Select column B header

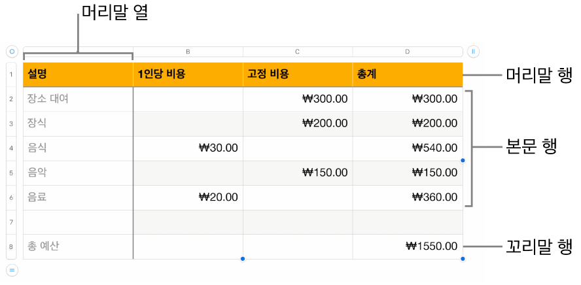(x=188, y=51)
